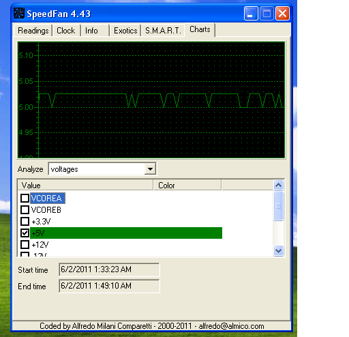Enable the VCOREA checkbox

(x=25, y=198)
